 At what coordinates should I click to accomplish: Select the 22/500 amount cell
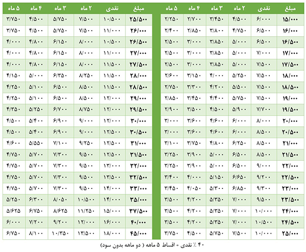pos(289,177)
